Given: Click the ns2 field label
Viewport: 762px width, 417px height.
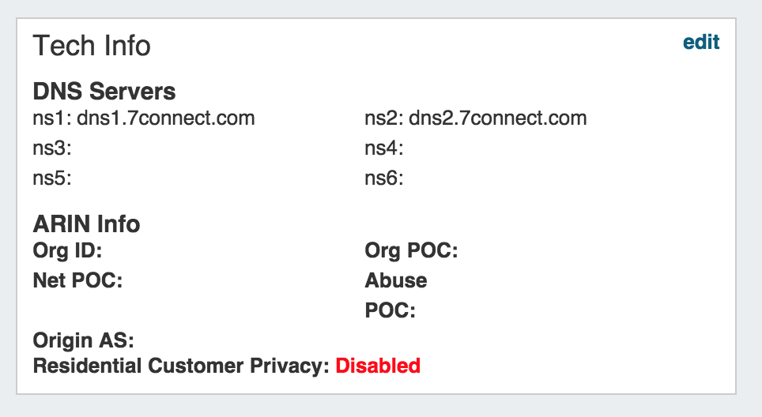Looking at the screenshot, I should [x=383, y=119].
